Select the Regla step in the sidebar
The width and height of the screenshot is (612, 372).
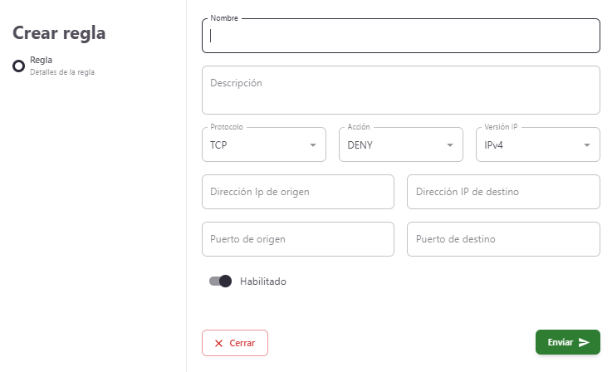coord(42,61)
